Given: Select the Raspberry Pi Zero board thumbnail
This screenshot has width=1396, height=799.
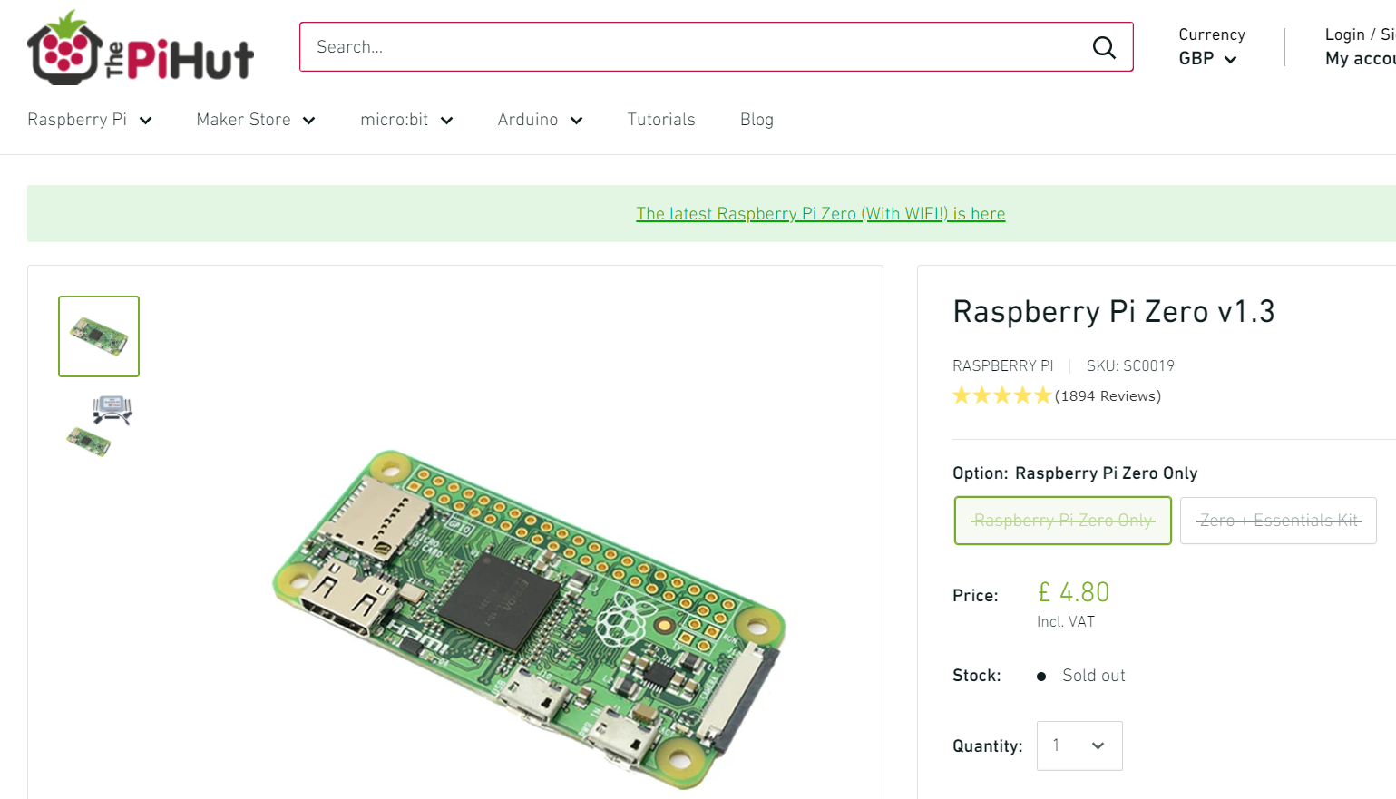Looking at the screenshot, I should (x=99, y=336).
